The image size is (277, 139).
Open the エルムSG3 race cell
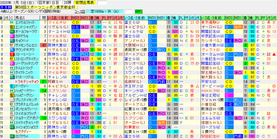coord(212,118)
